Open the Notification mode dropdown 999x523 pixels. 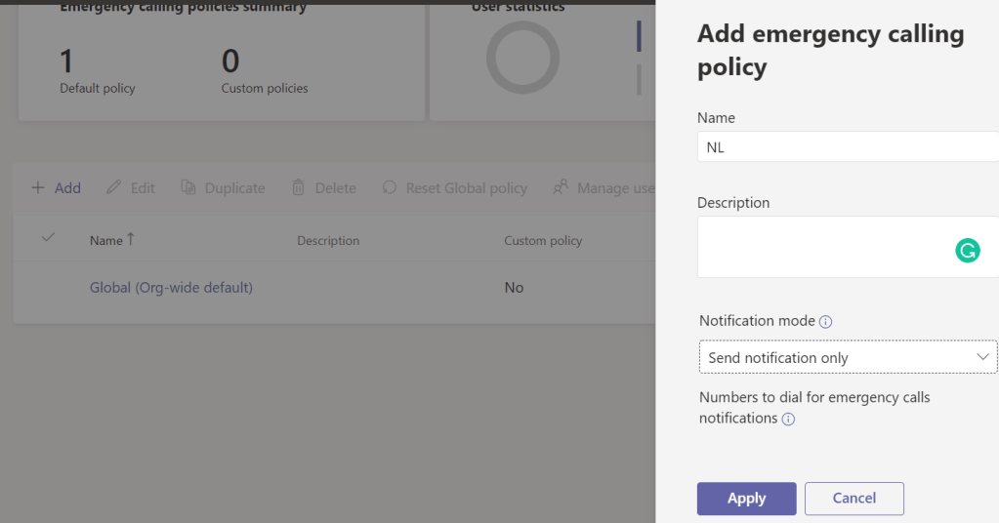[x=847, y=358]
